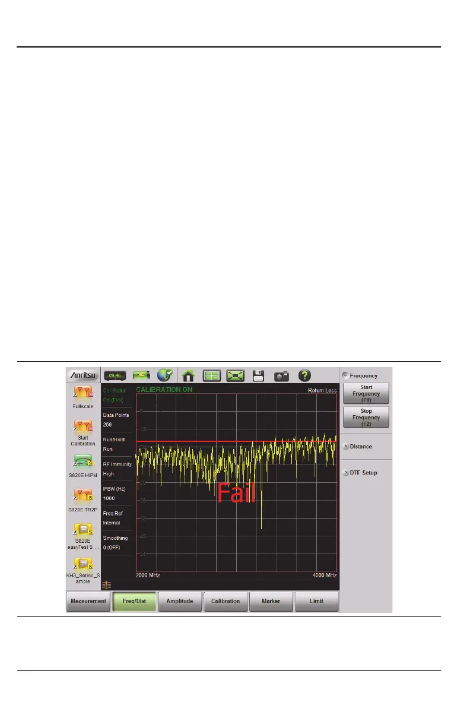Open the green grid menu icon
The image size is (470, 708).
pos(211,375)
